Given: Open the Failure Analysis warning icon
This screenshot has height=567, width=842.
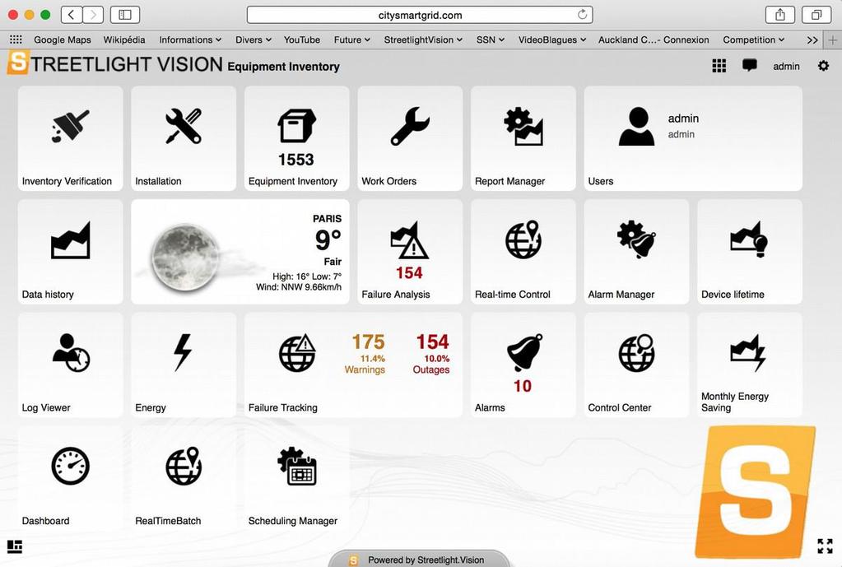Looking at the screenshot, I should pyautogui.click(x=409, y=240).
